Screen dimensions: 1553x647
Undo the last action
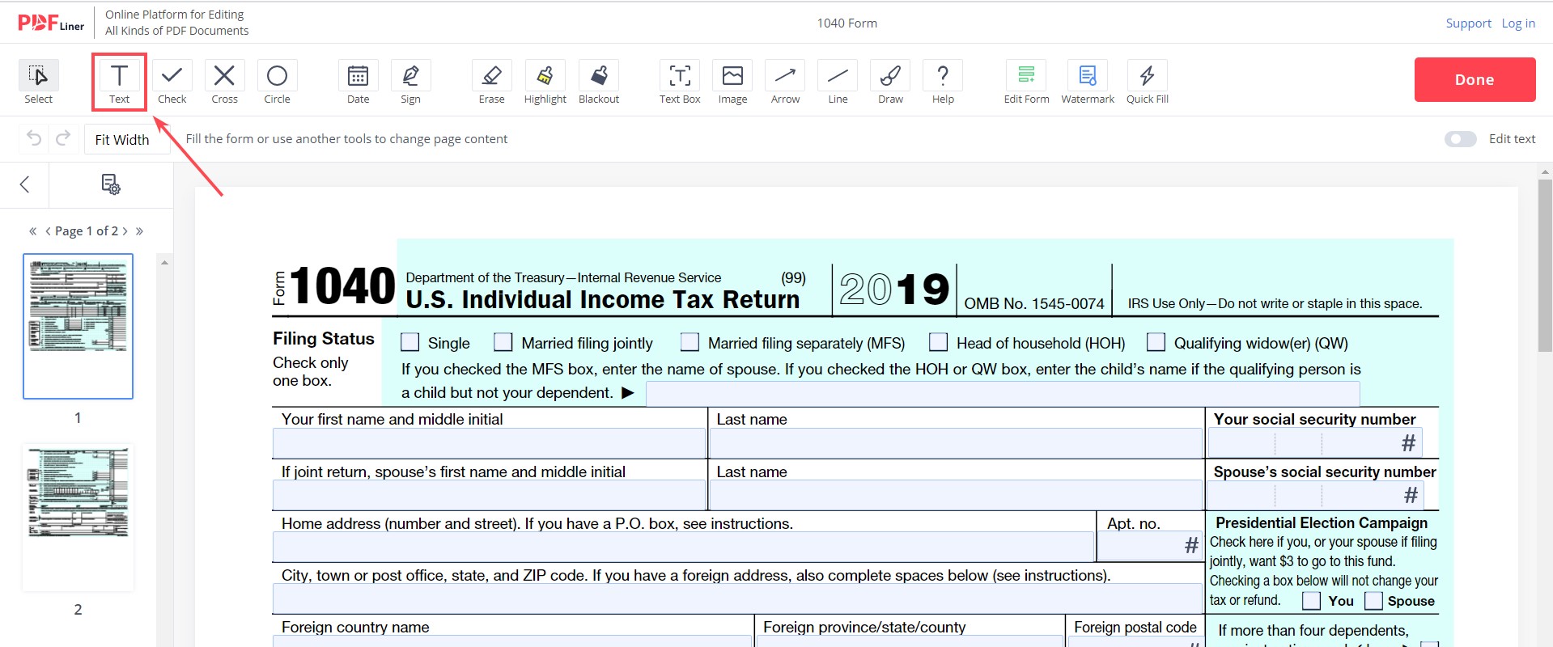[34, 138]
